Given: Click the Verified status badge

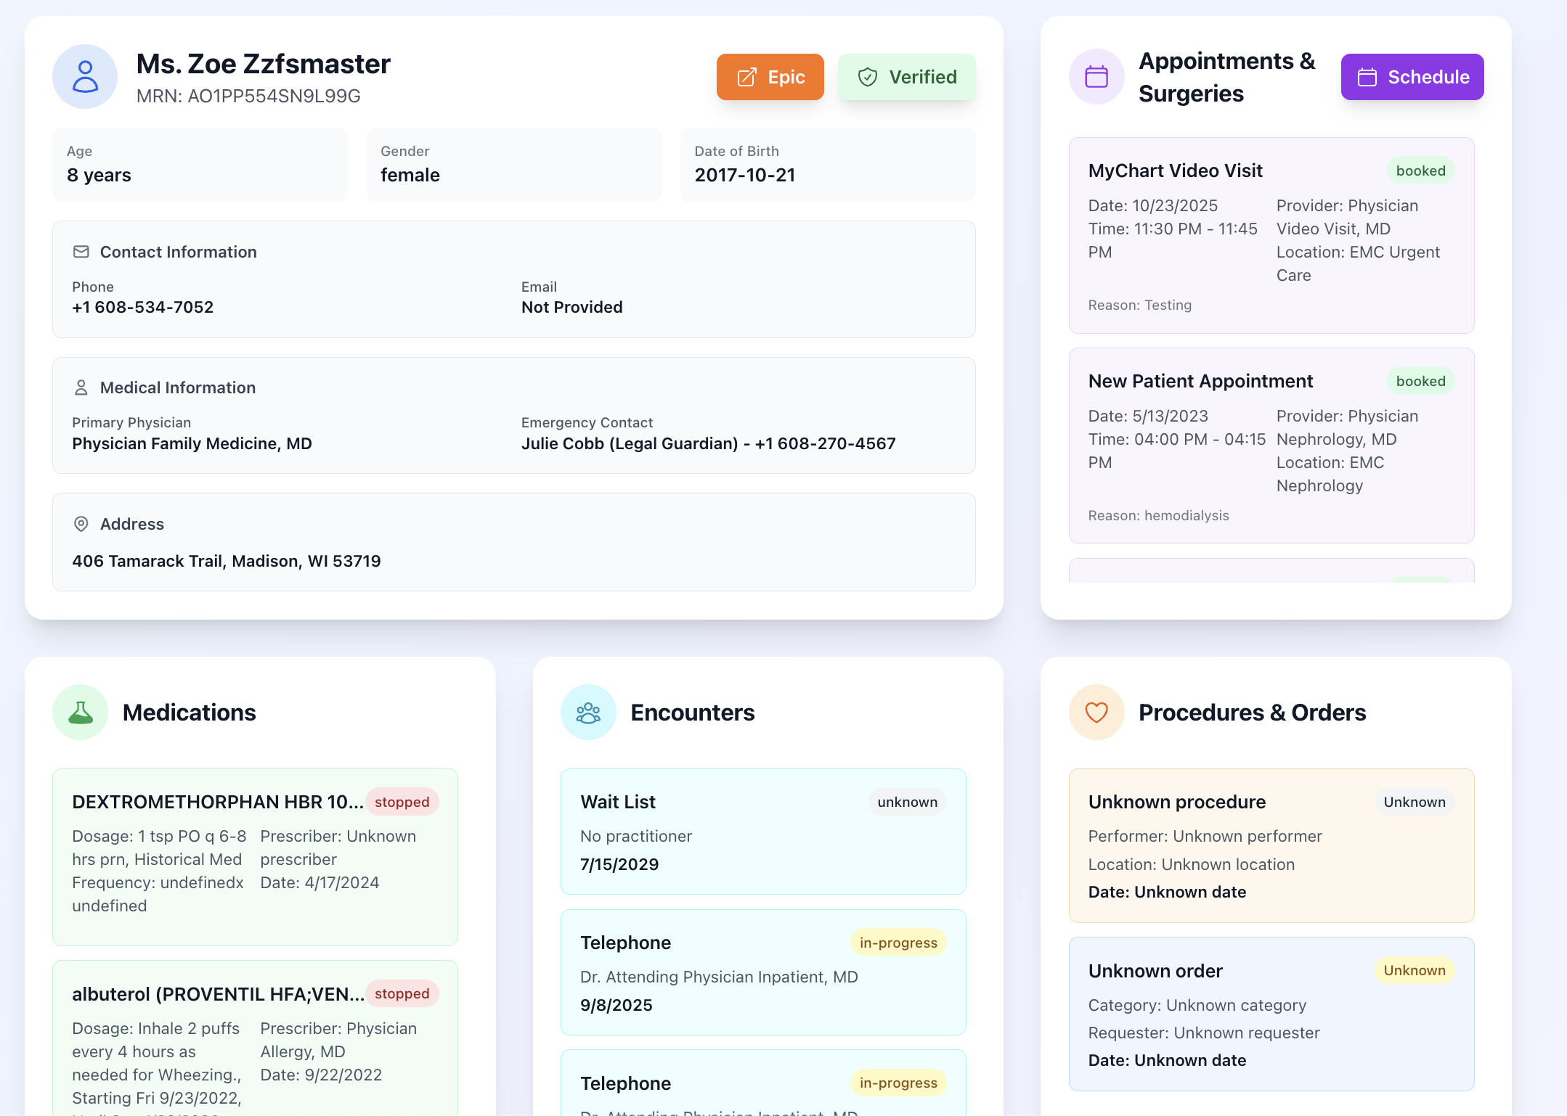Looking at the screenshot, I should pos(907,77).
